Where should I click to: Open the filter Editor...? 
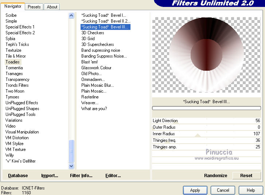pyautogui.click(x=113, y=176)
